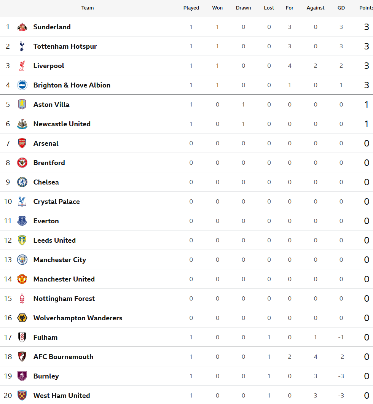
Task: Open the Leeds United team link
Action: pos(54,240)
